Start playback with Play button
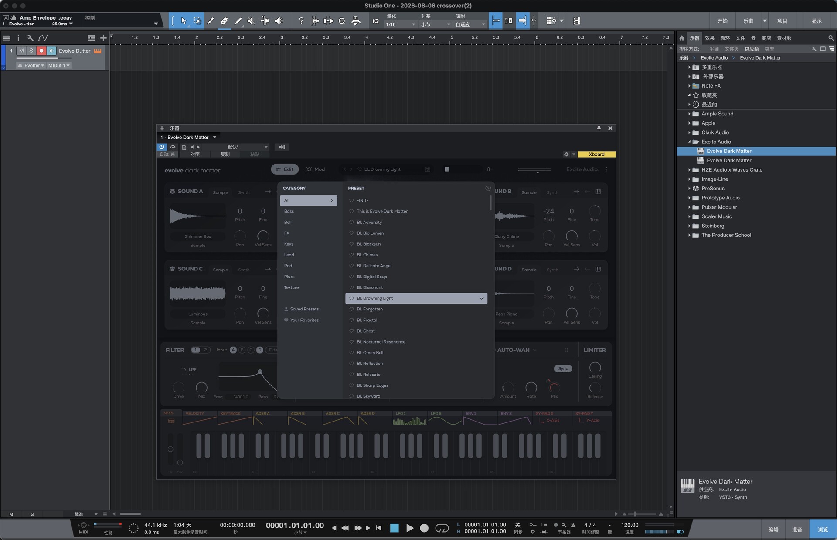Image resolution: width=837 pixels, height=540 pixels. point(410,528)
